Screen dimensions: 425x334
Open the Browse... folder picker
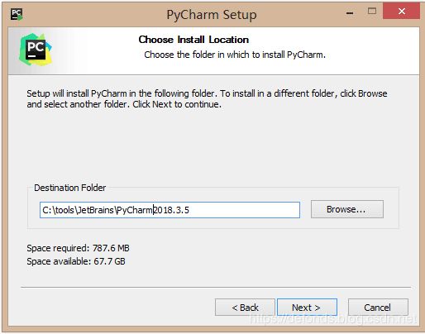(x=347, y=209)
